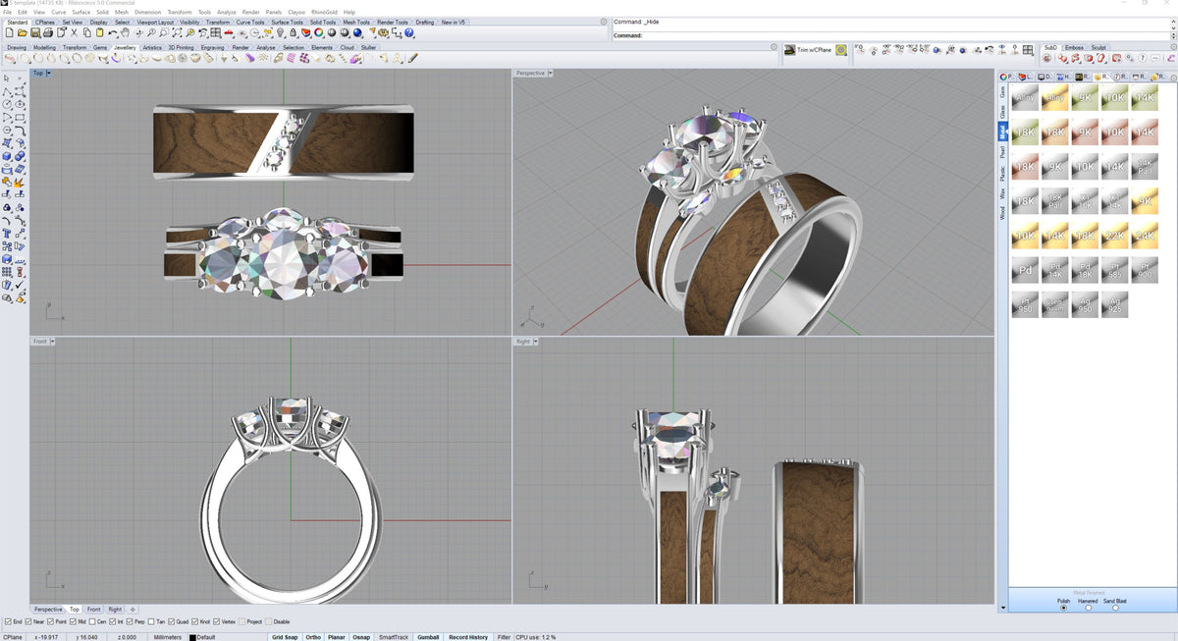The height and width of the screenshot is (641, 1178).
Task: Click the Trim w/CPlane tool
Action: (815, 50)
